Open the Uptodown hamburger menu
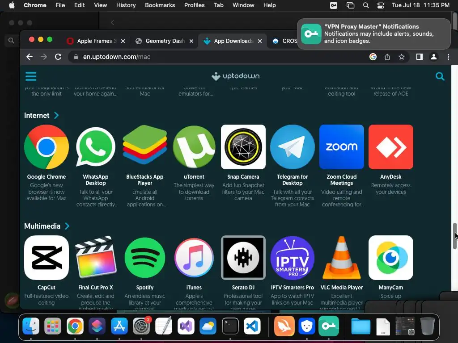458x343 pixels. (31, 76)
